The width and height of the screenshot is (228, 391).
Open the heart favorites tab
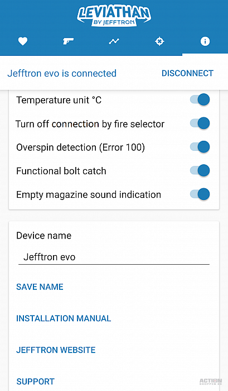click(23, 41)
